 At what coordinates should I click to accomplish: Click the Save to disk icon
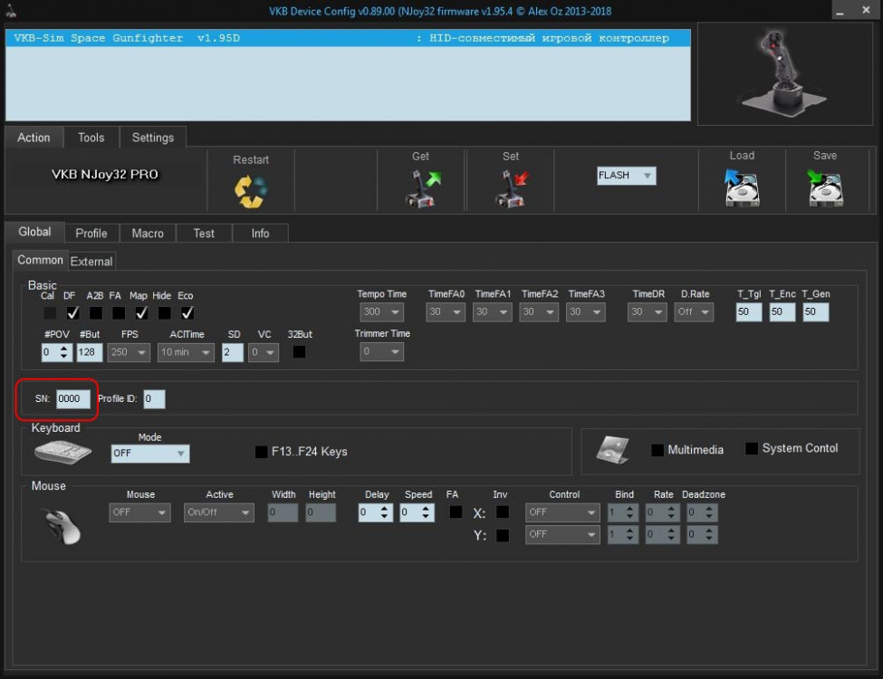pos(825,189)
